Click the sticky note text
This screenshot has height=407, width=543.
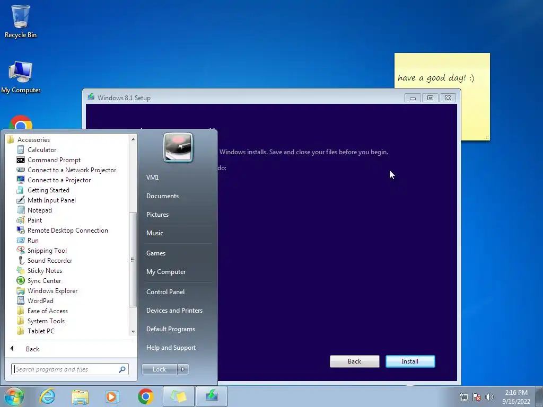(436, 78)
